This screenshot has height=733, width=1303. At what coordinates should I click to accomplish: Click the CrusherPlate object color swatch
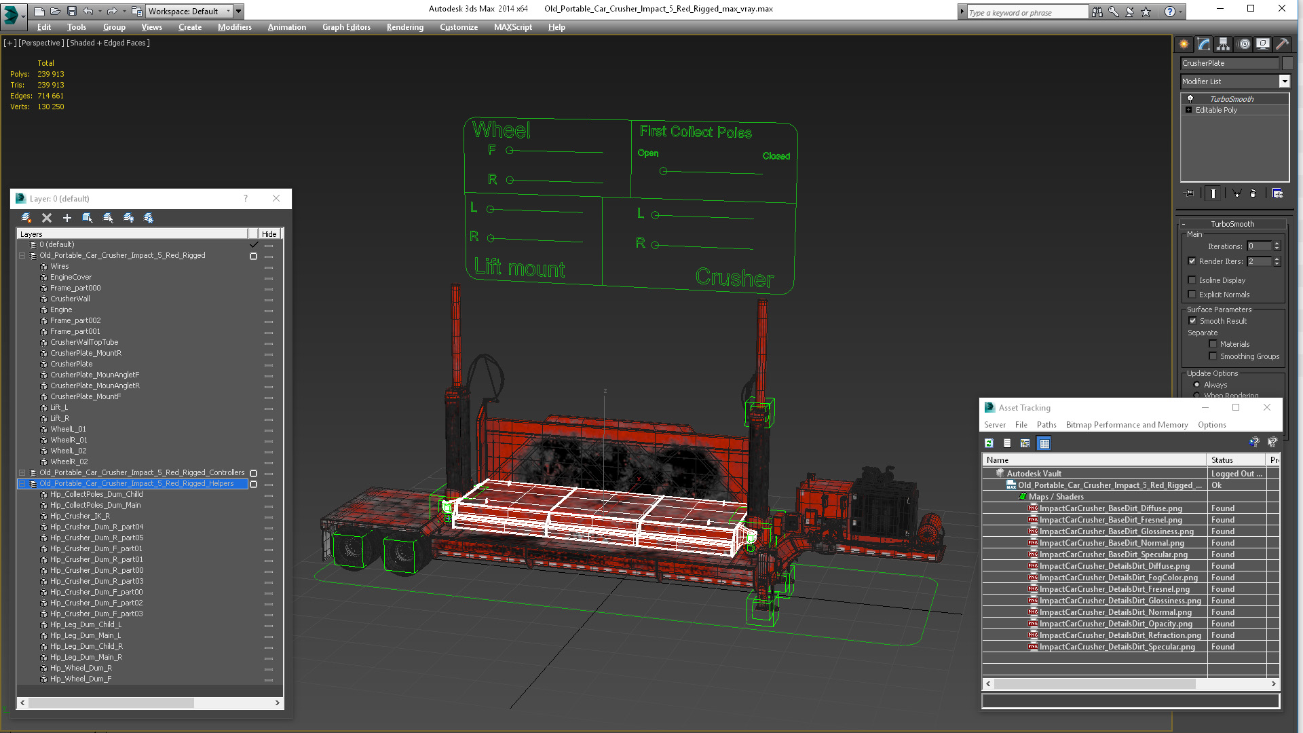(1287, 63)
